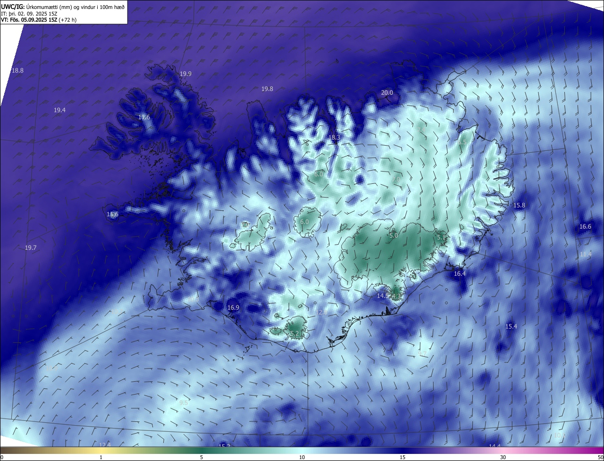Click the colorbar tick label "10"
Viewport: 604px width, 461px height.
[302, 457]
